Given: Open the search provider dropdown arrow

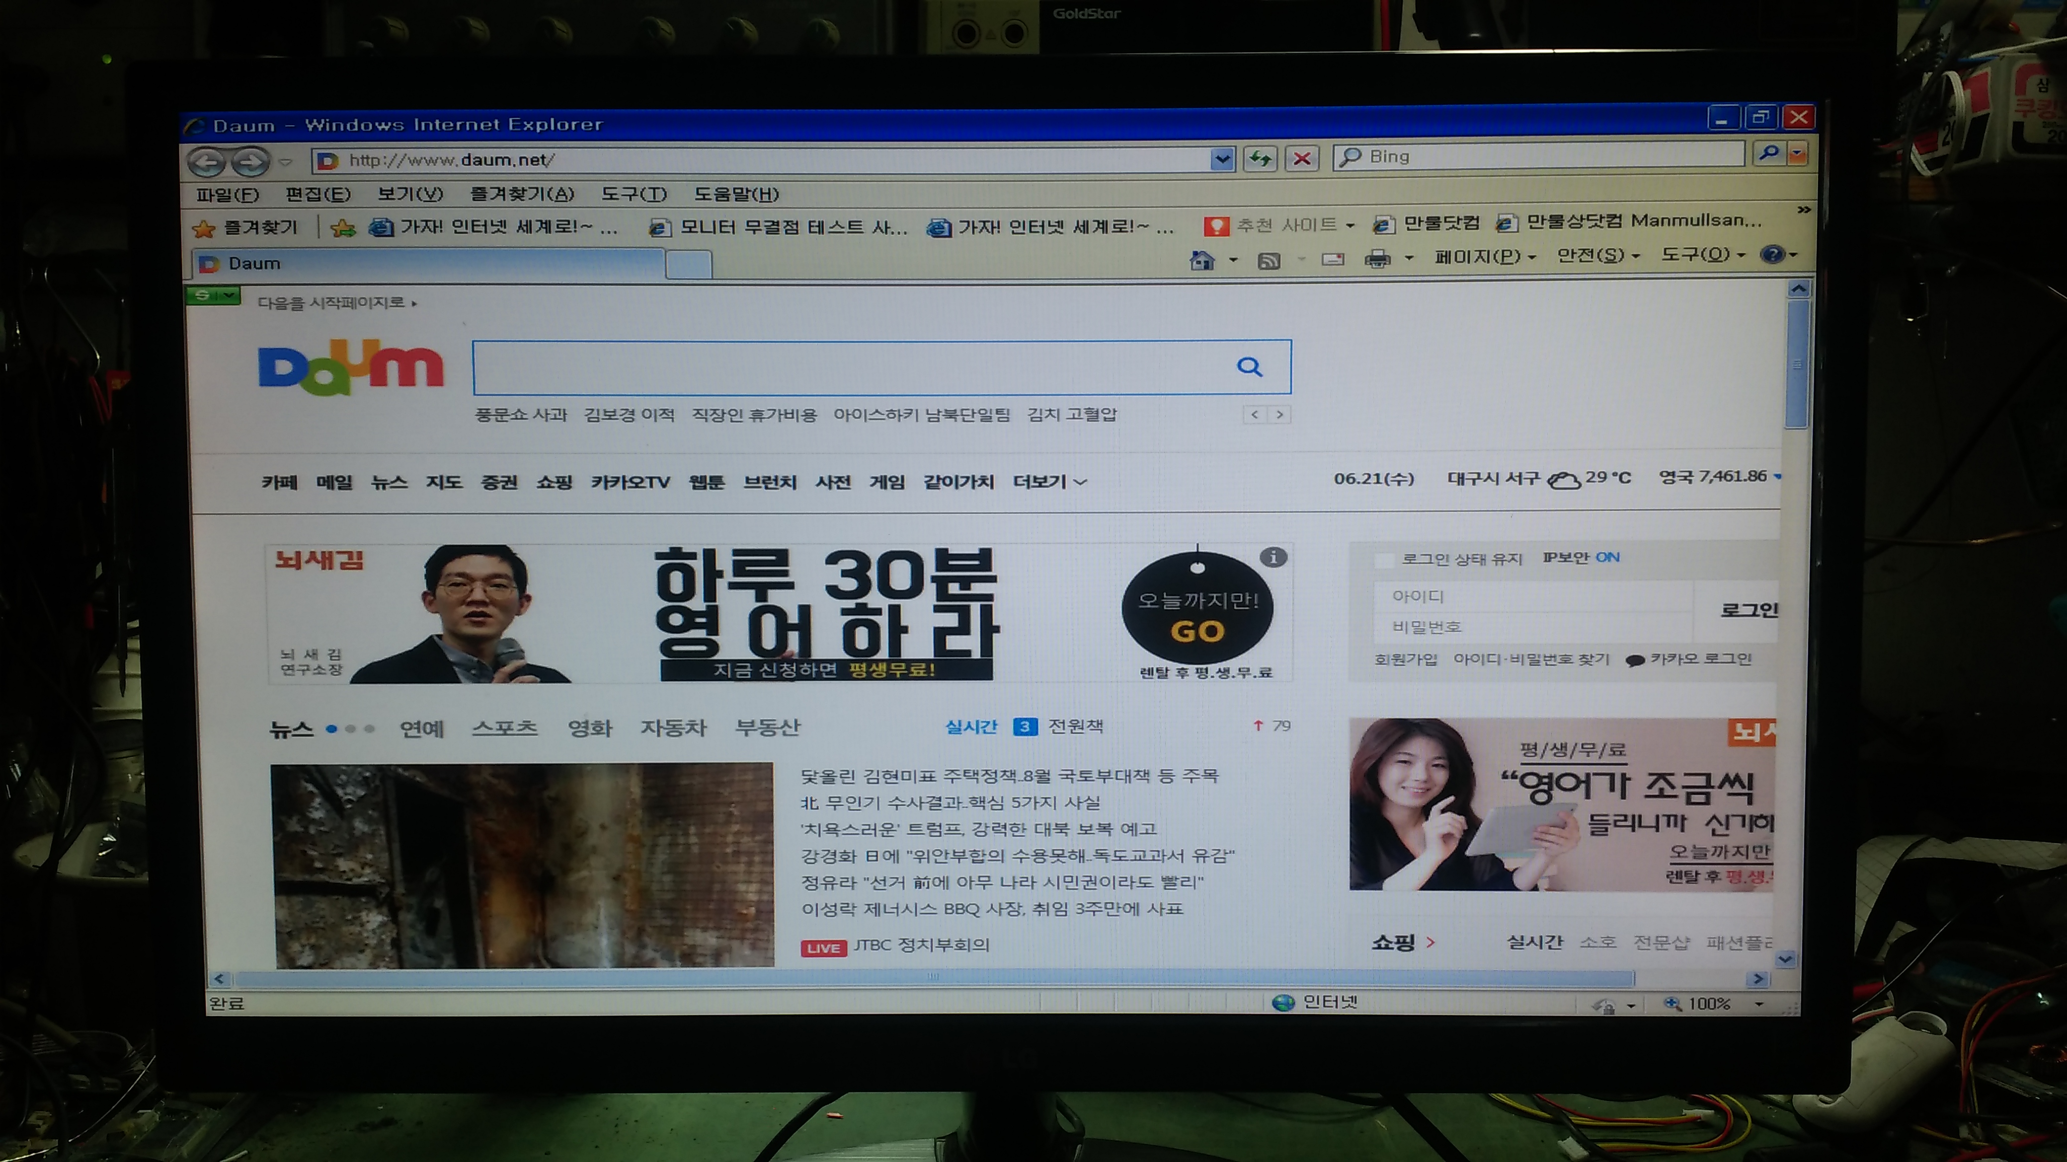Looking at the screenshot, I should coord(1797,153).
